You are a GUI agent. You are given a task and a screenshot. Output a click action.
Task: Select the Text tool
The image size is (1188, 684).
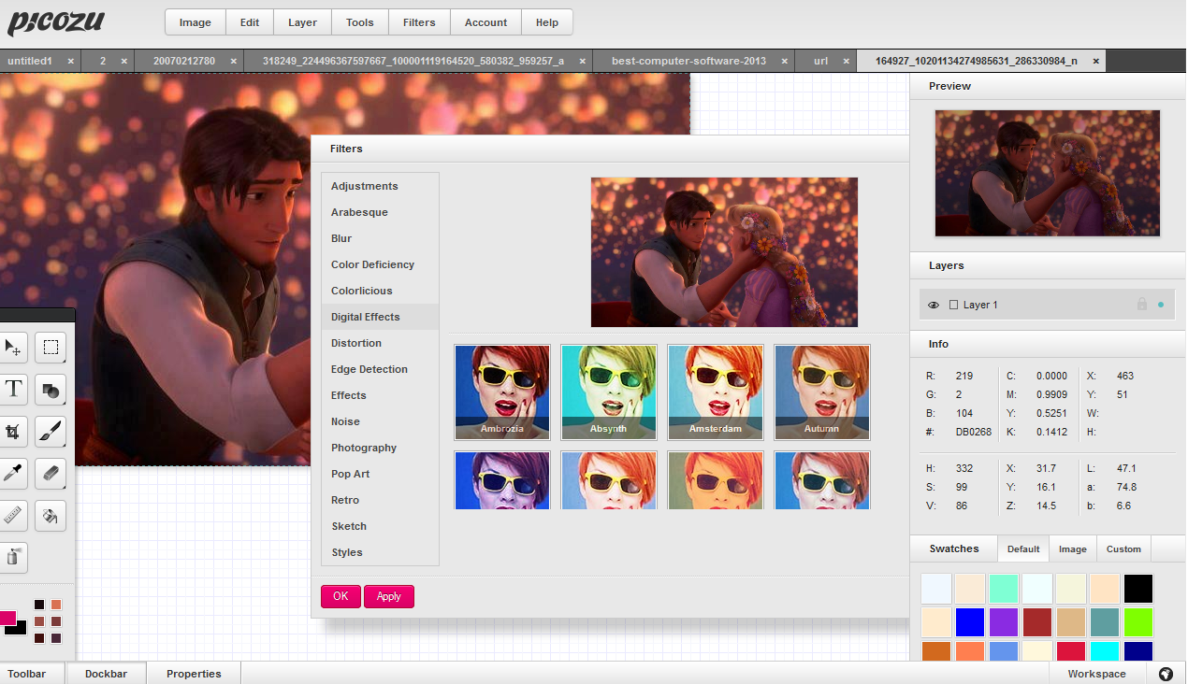(x=13, y=390)
